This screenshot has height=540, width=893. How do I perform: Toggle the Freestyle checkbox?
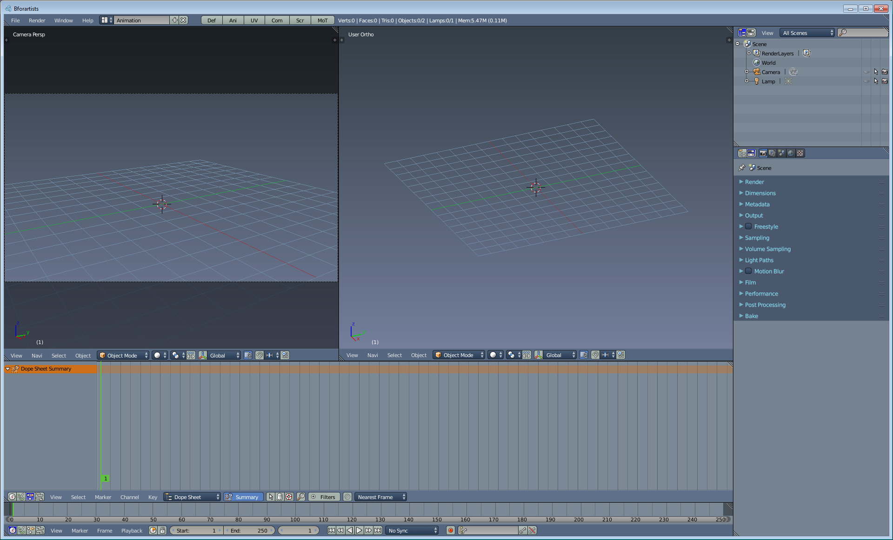pyautogui.click(x=748, y=227)
